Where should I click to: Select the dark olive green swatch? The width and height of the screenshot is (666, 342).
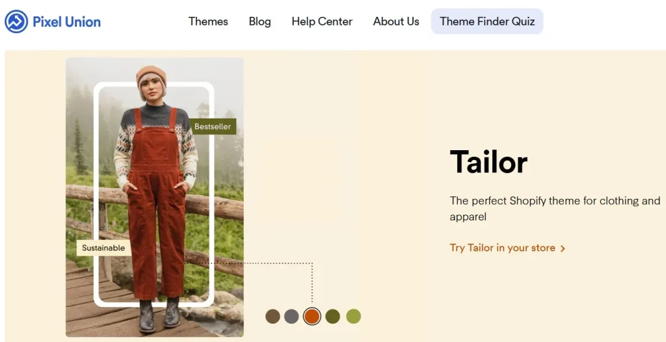[x=332, y=317]
